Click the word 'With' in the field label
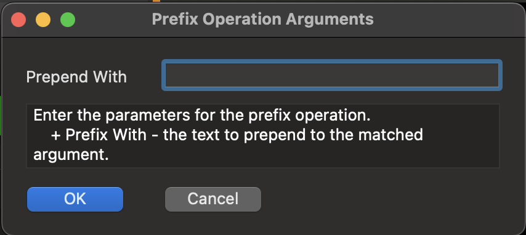Screen dimensions: 526x235 coord(110,77)
